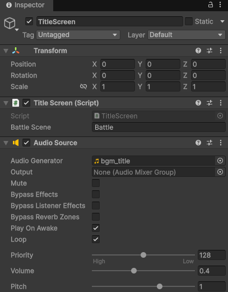Open the Tag dropdown showing Untagged

pyautogui.click(x=78, y=35)
